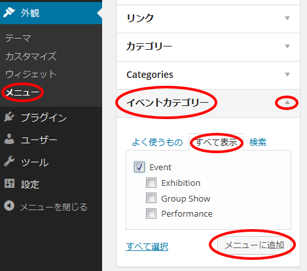The height and width of the screenshot is (271, 307).
Task: Click the Appearance paintbrush icon
Action: click(x=9, y=12)
